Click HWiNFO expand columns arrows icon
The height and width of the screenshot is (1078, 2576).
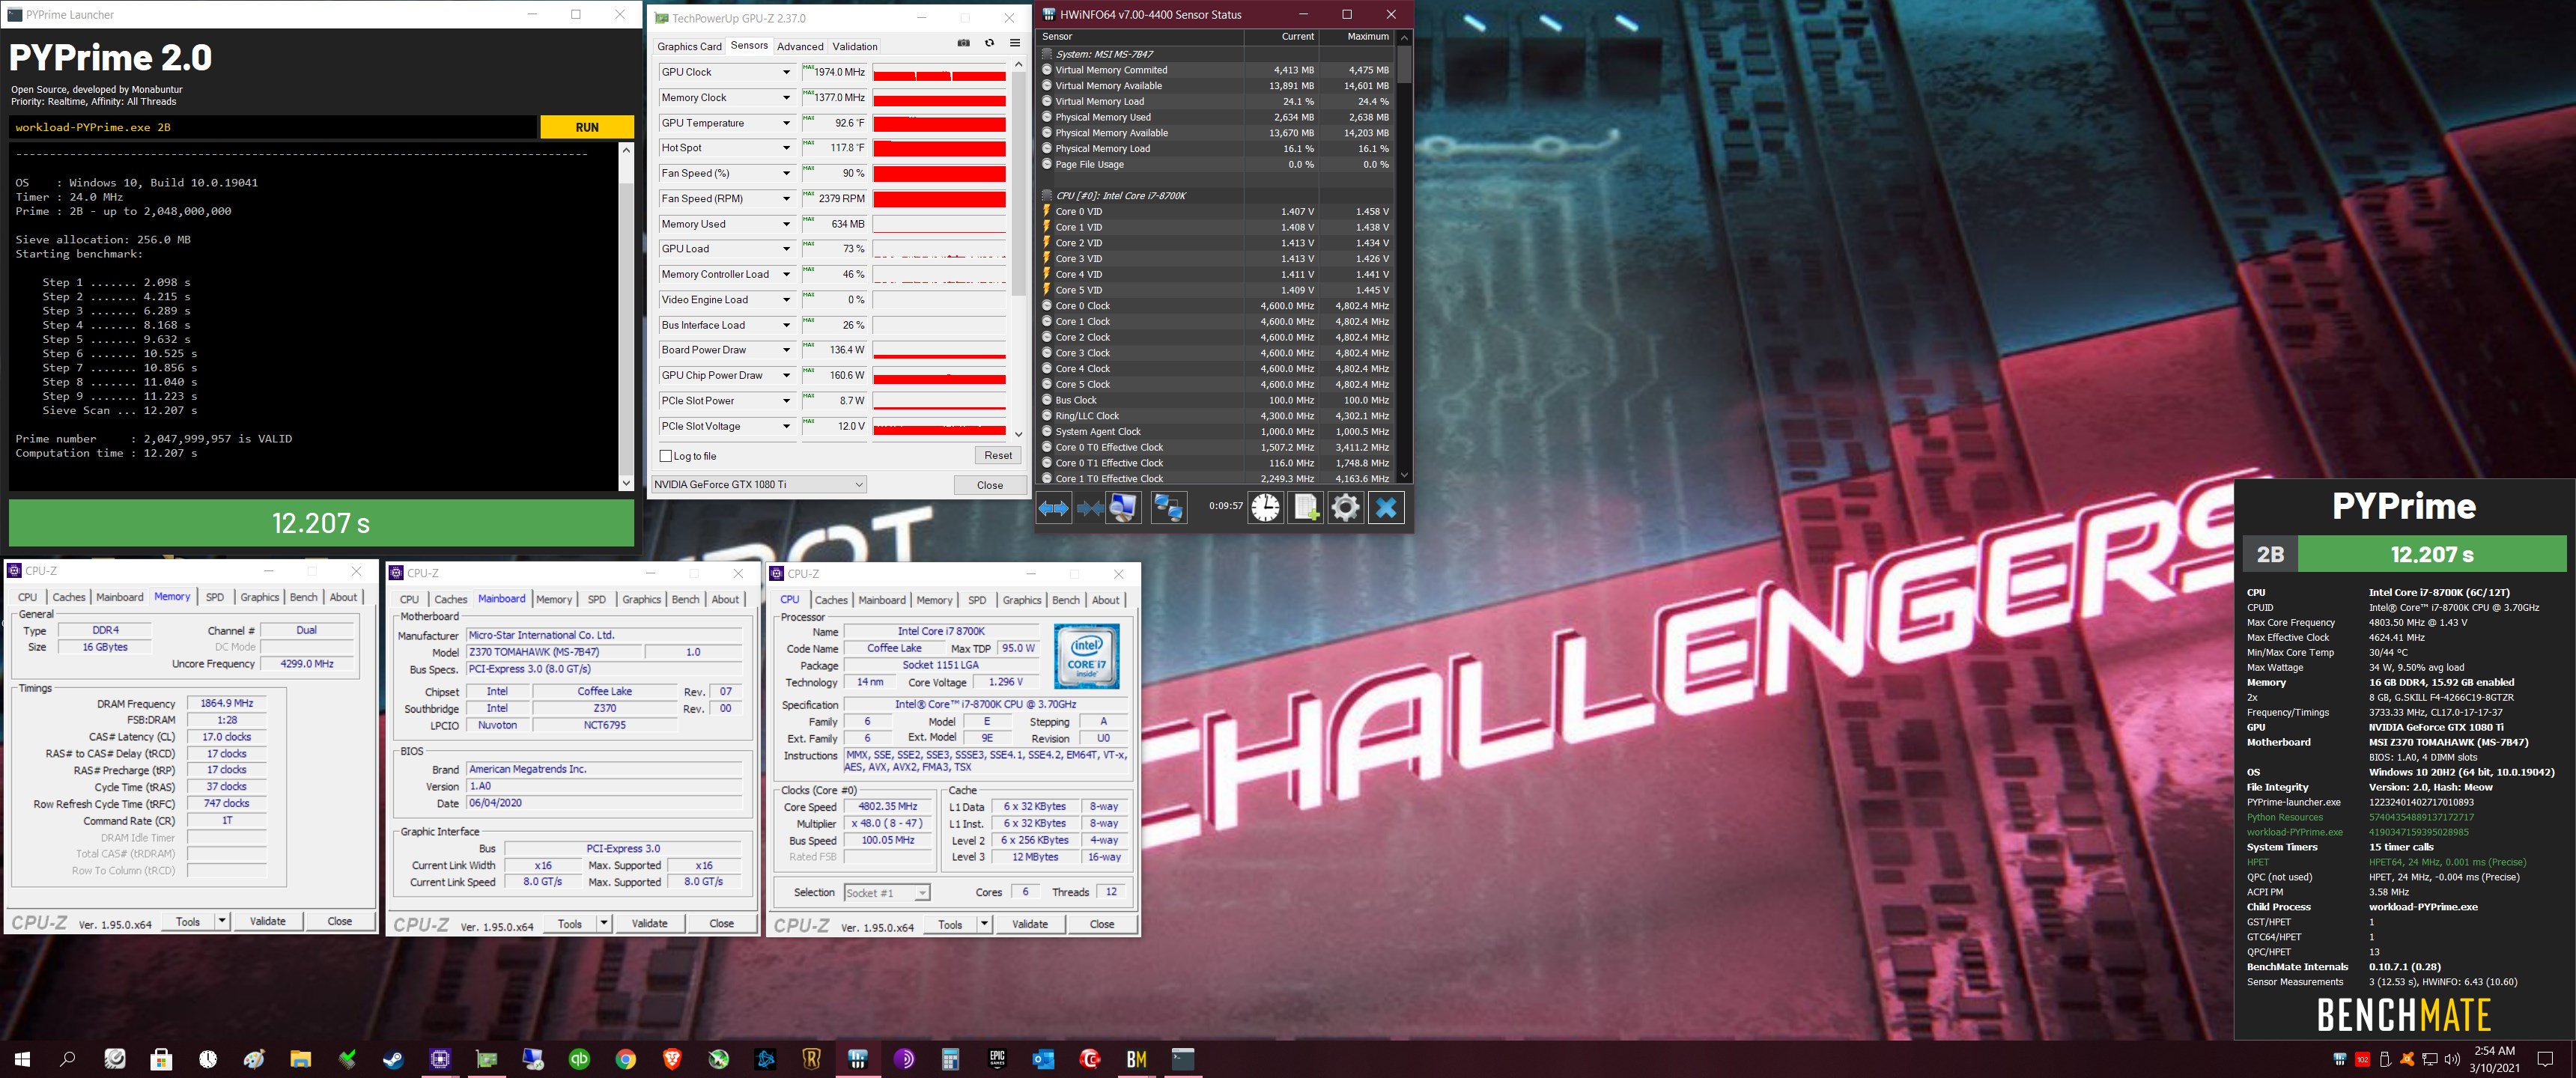point(1053,508)
